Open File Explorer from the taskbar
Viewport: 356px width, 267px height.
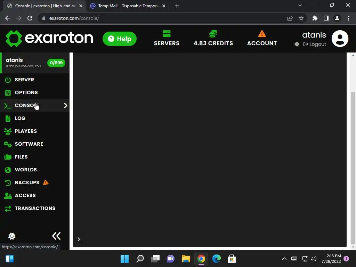point(186,259)
